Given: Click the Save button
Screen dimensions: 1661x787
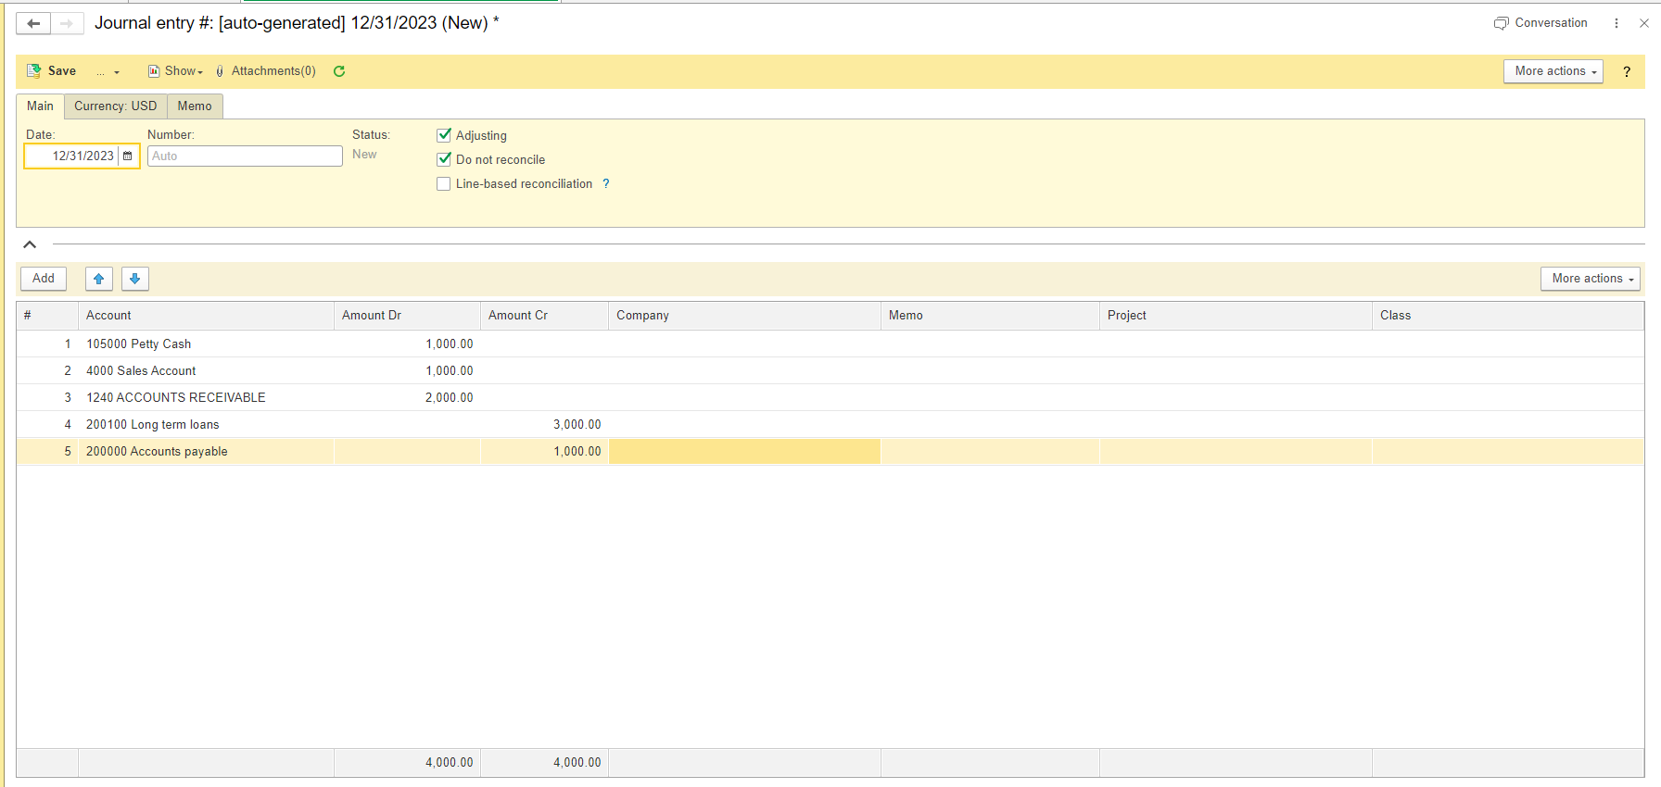Looking at the screenshot, I should pyautogui.click(x=52, y=71).
